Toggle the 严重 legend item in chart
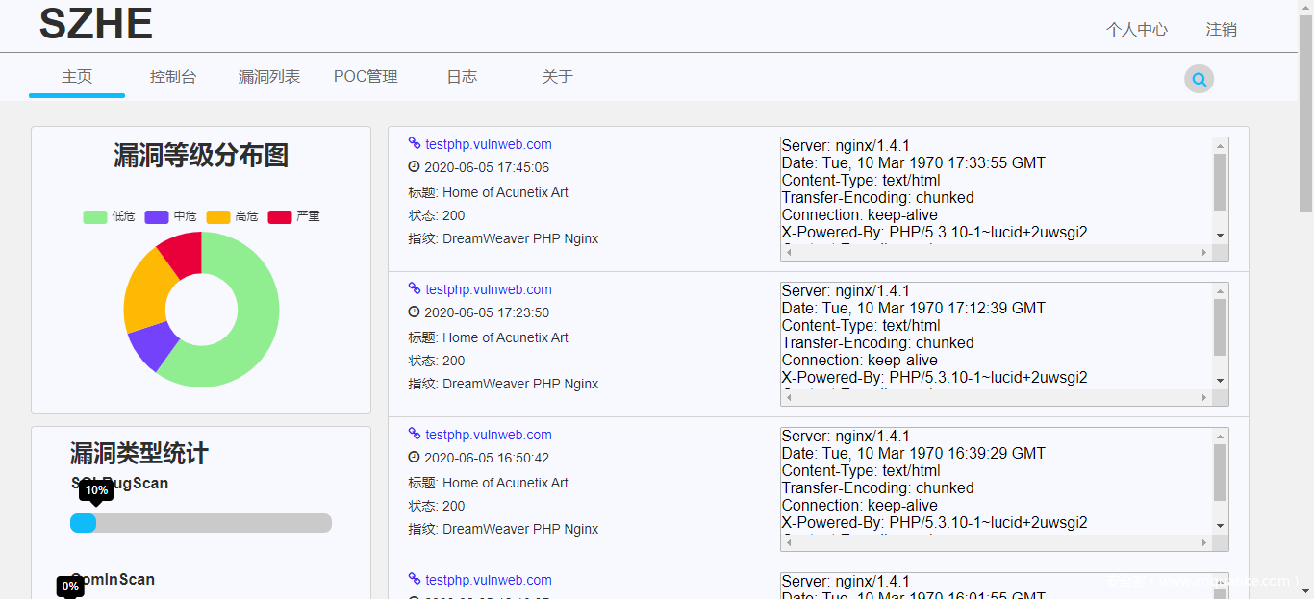The width and height of the screenshot is (1314, 599). click(x=293, y=216)
